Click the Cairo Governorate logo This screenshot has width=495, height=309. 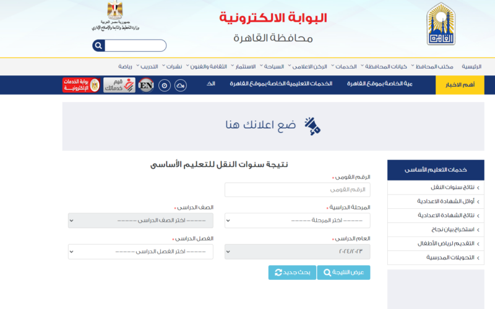point(444,25)
